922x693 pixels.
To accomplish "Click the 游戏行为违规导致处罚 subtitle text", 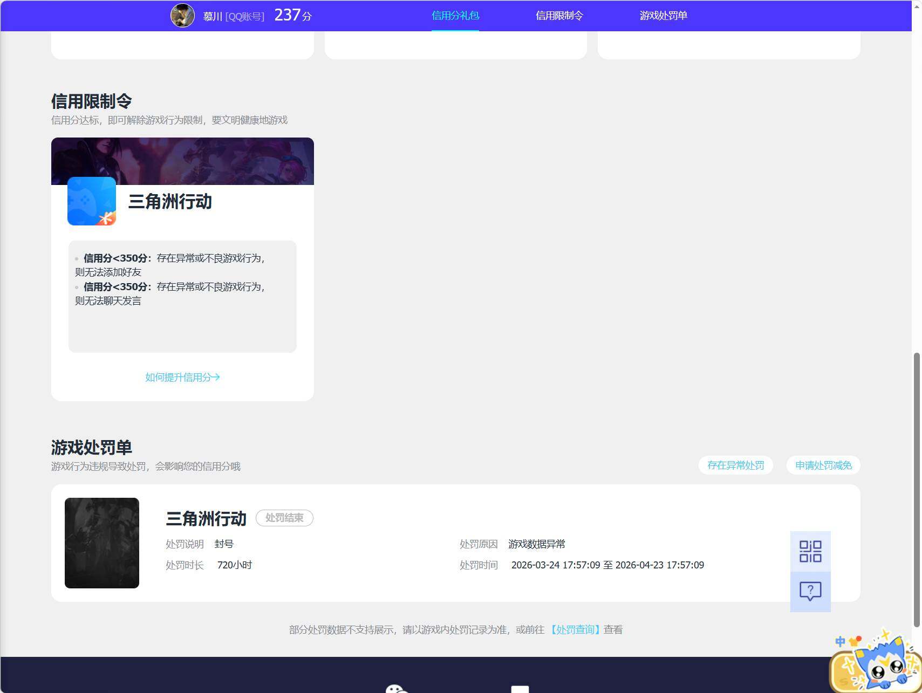I will coord(146,466).
